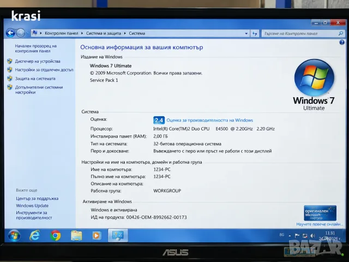Click the 2,00 ГБ RAM value
Viewport: 349px width, 262px height.
(160, 136)
